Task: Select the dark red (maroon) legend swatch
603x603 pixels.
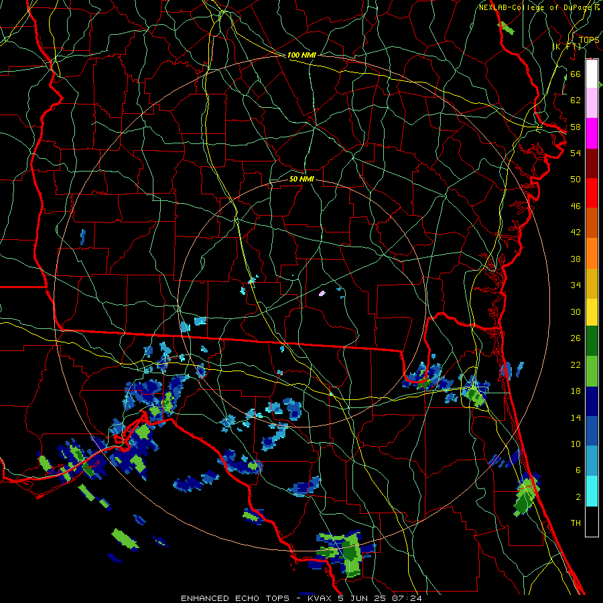Action: pyautogui.click(x=592, y=163)
